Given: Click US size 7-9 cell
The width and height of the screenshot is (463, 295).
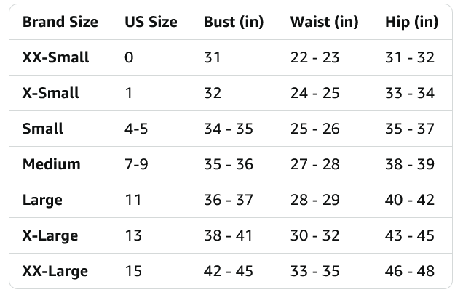Looking at the screenshot, I should [x=136, y=164].
